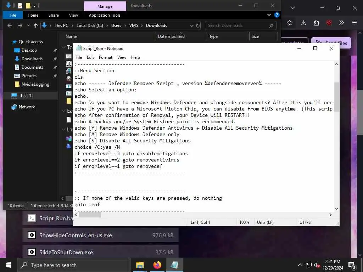Click Notepad vertical scrollbar down arrow

click(x=337, y=209)
